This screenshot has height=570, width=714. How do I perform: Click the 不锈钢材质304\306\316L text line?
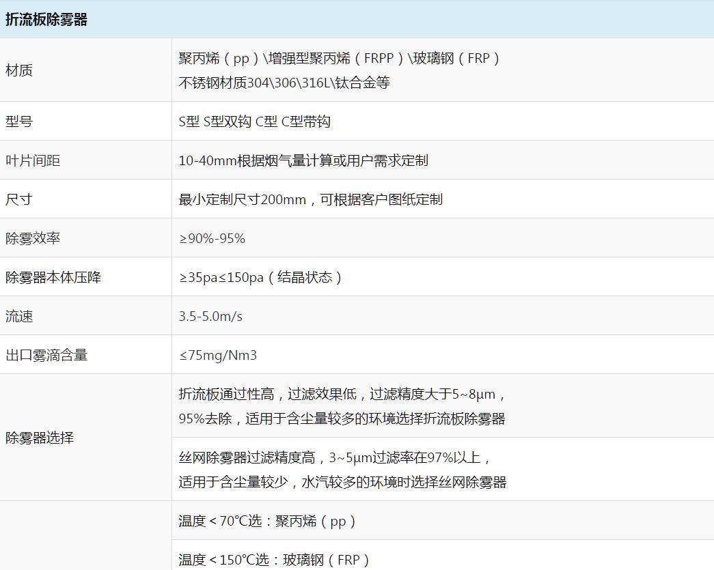pyautogui.click(x=284, y=83)
